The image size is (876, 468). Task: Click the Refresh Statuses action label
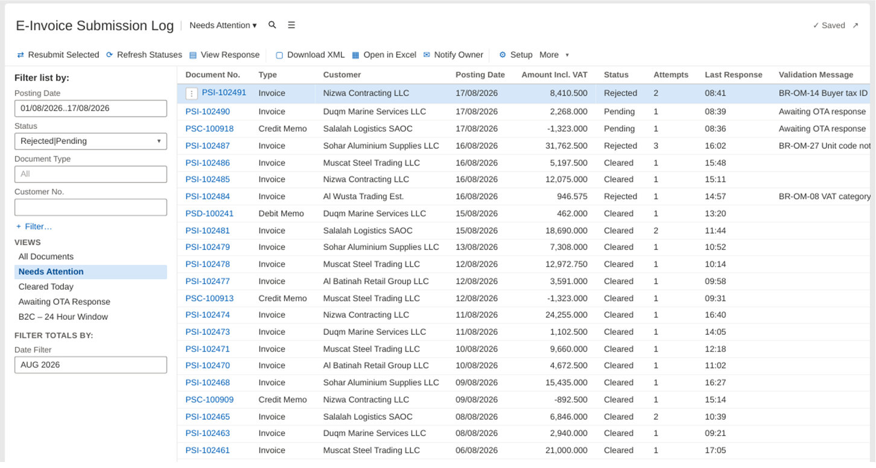coord(150,55)
